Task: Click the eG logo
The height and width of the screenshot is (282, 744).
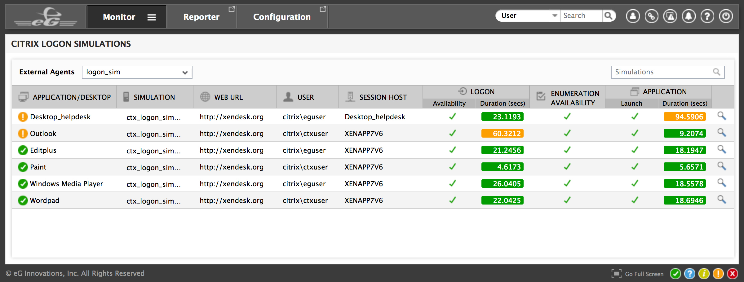Action: coord(46,17)
